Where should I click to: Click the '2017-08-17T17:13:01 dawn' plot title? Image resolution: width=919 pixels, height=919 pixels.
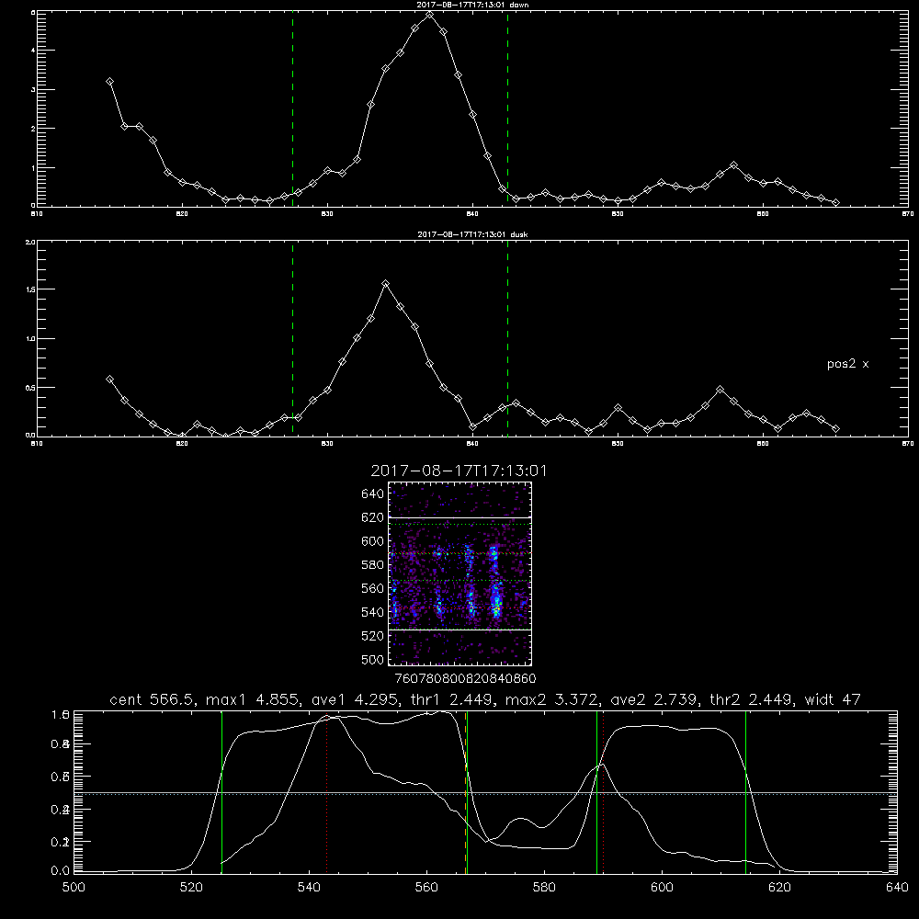472,4
